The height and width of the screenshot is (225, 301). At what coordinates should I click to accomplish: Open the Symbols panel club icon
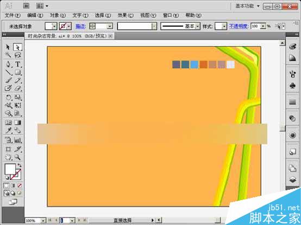coord(292,86)
